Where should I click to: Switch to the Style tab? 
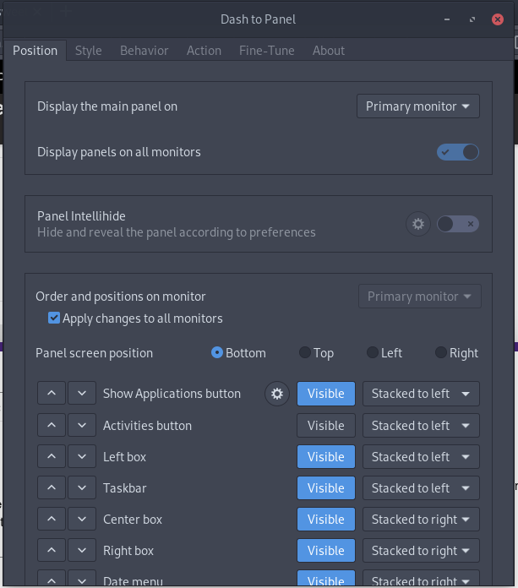click(88, 50)
